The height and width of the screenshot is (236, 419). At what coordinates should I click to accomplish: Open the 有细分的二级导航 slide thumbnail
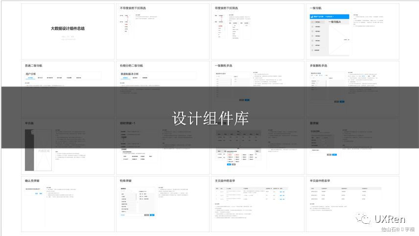click(x=163, y=89)
